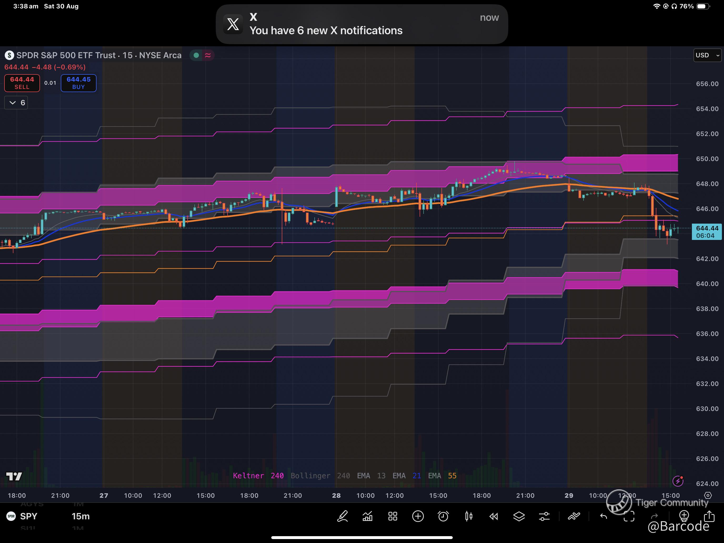This screenshot has width=724, height=543.
Task: Open the chart settings sliders icon
Action: click(544, 516)
